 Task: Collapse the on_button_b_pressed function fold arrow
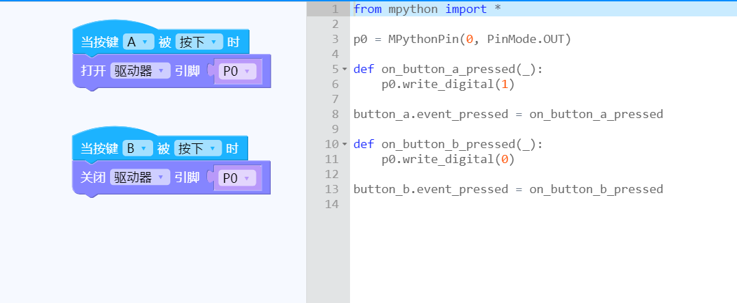click(x=345, y=144)
